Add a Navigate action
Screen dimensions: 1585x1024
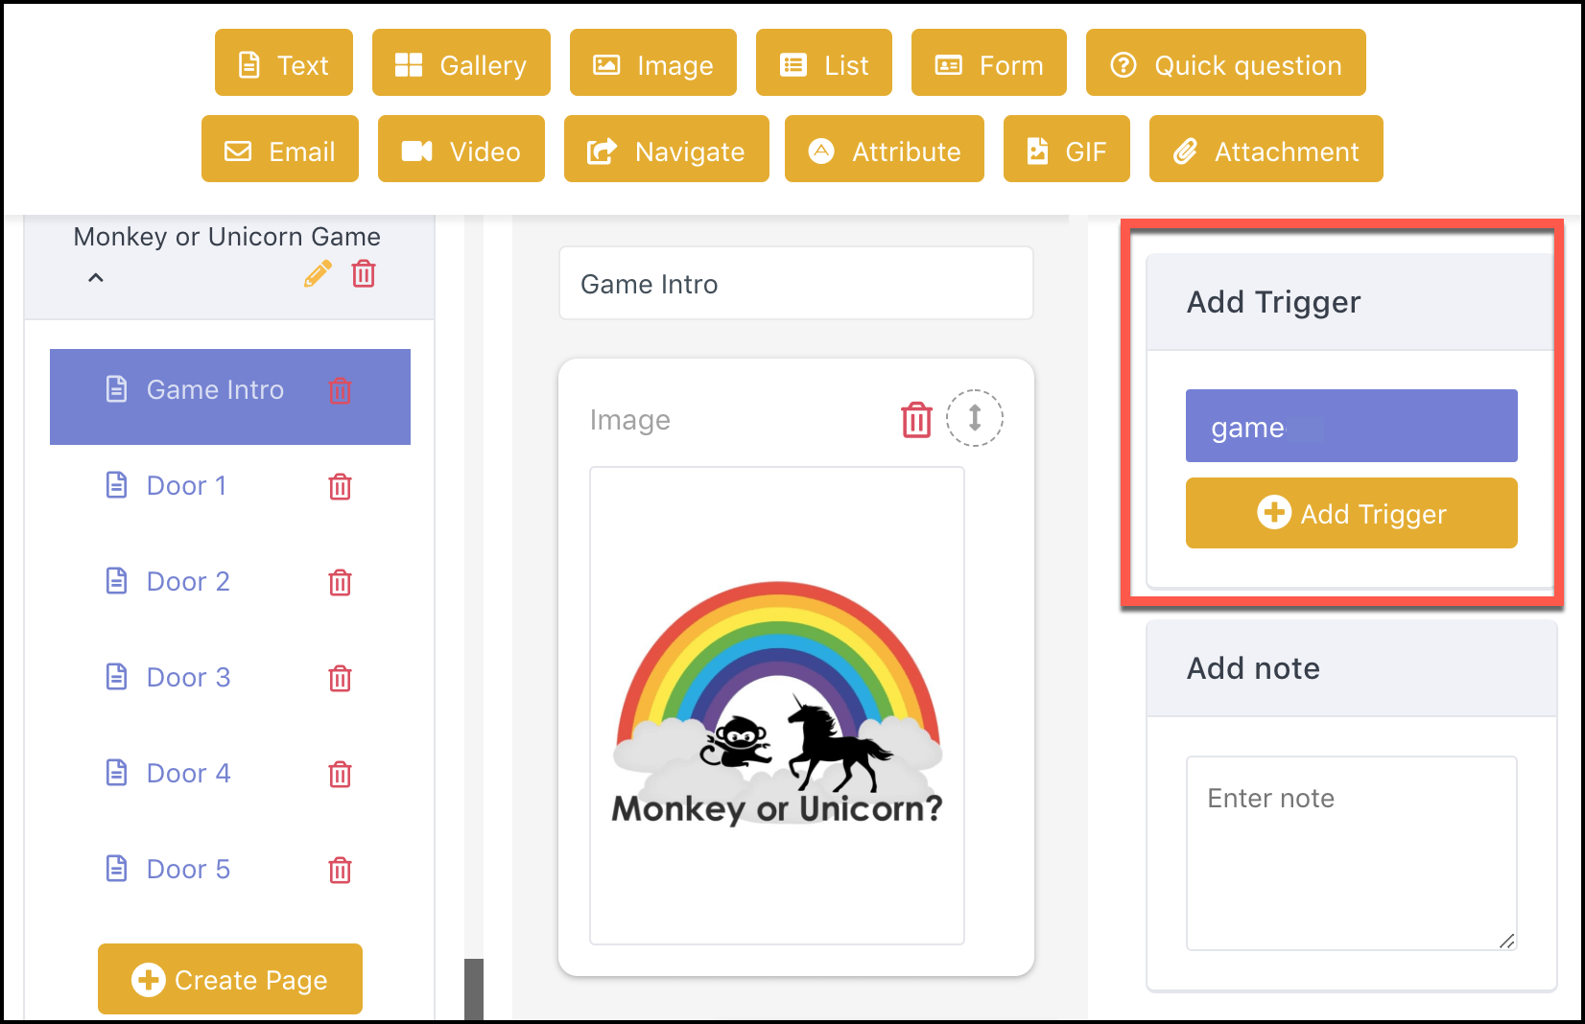[x=666, y=149]
